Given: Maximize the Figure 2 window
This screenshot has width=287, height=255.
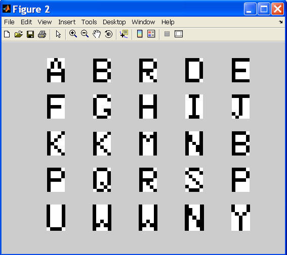Looking at the screenshot, I should (x=264, y=9).
